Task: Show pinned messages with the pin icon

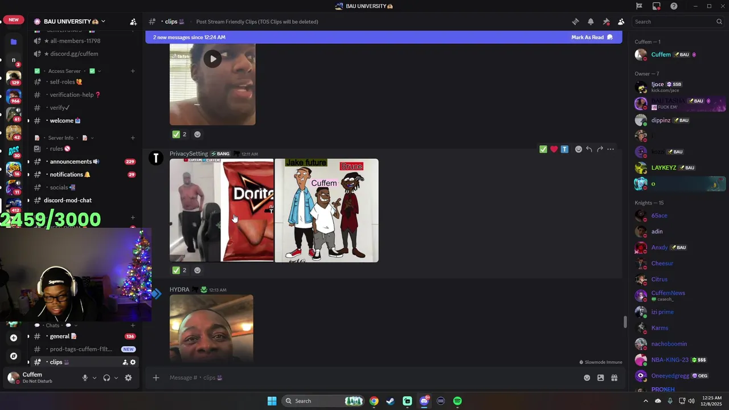Action: 606,22
